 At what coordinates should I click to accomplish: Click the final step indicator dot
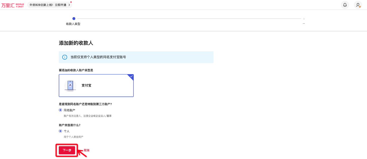coord(304,19)
